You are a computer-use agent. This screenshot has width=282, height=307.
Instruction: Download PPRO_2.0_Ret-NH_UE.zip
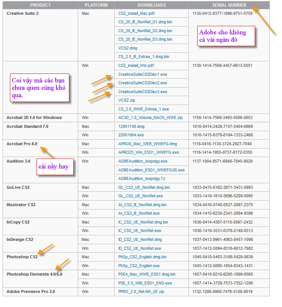pos(141,292)
